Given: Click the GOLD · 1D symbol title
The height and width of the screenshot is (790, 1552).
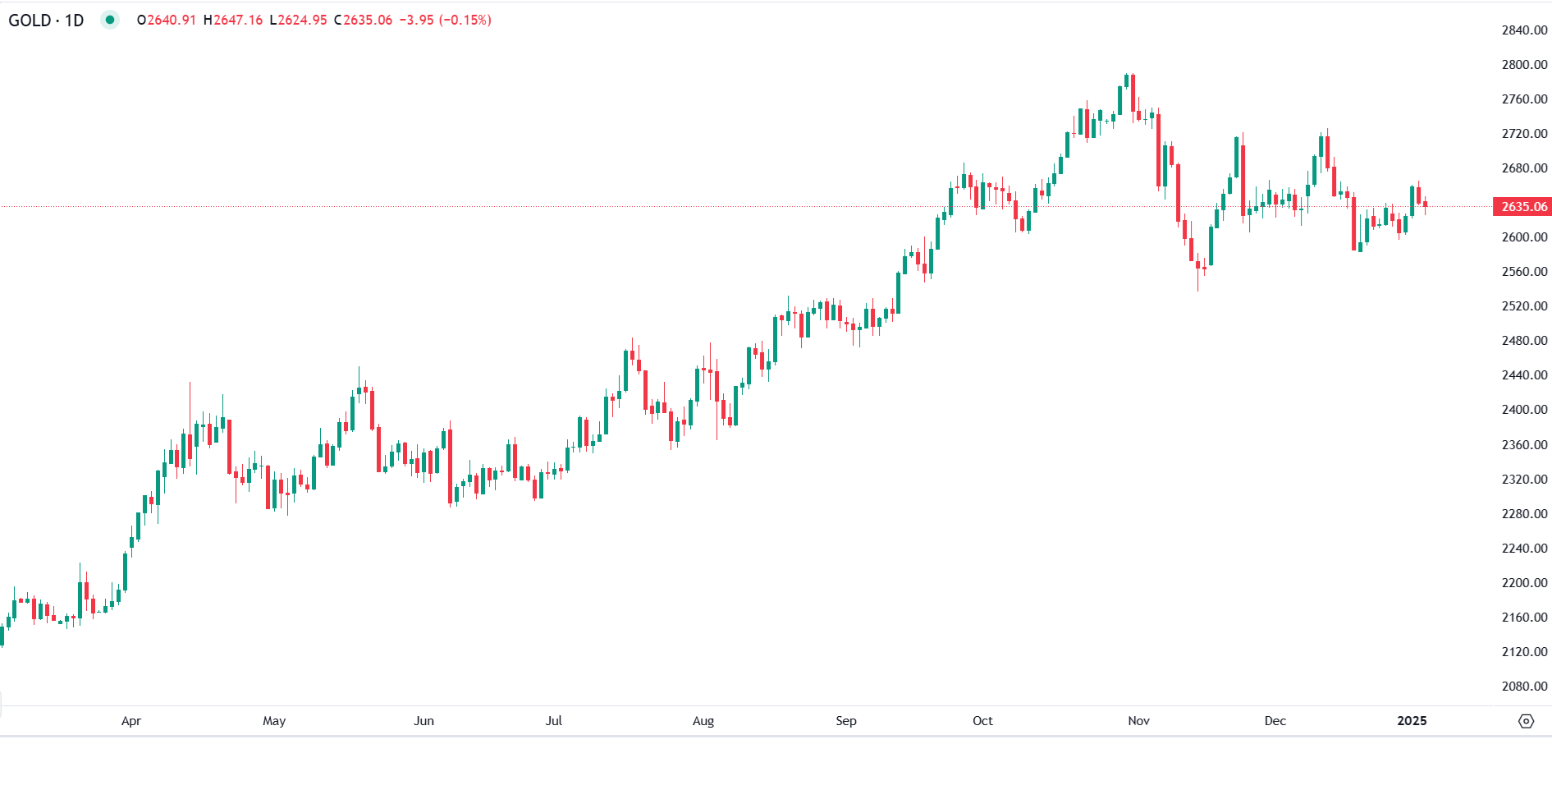Looking at the screenshot, I should 46,20.
